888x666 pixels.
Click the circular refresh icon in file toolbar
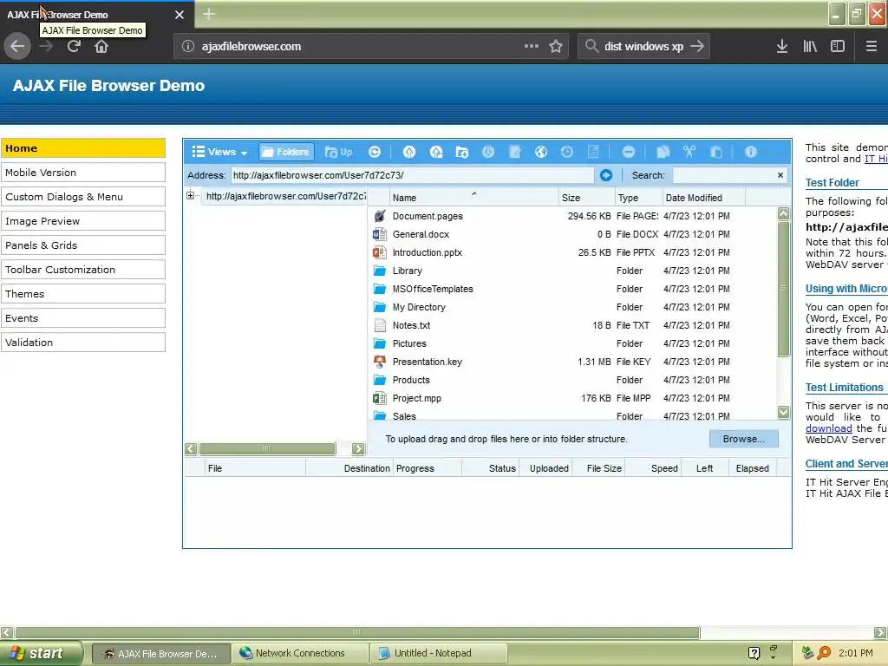[375, 152]
